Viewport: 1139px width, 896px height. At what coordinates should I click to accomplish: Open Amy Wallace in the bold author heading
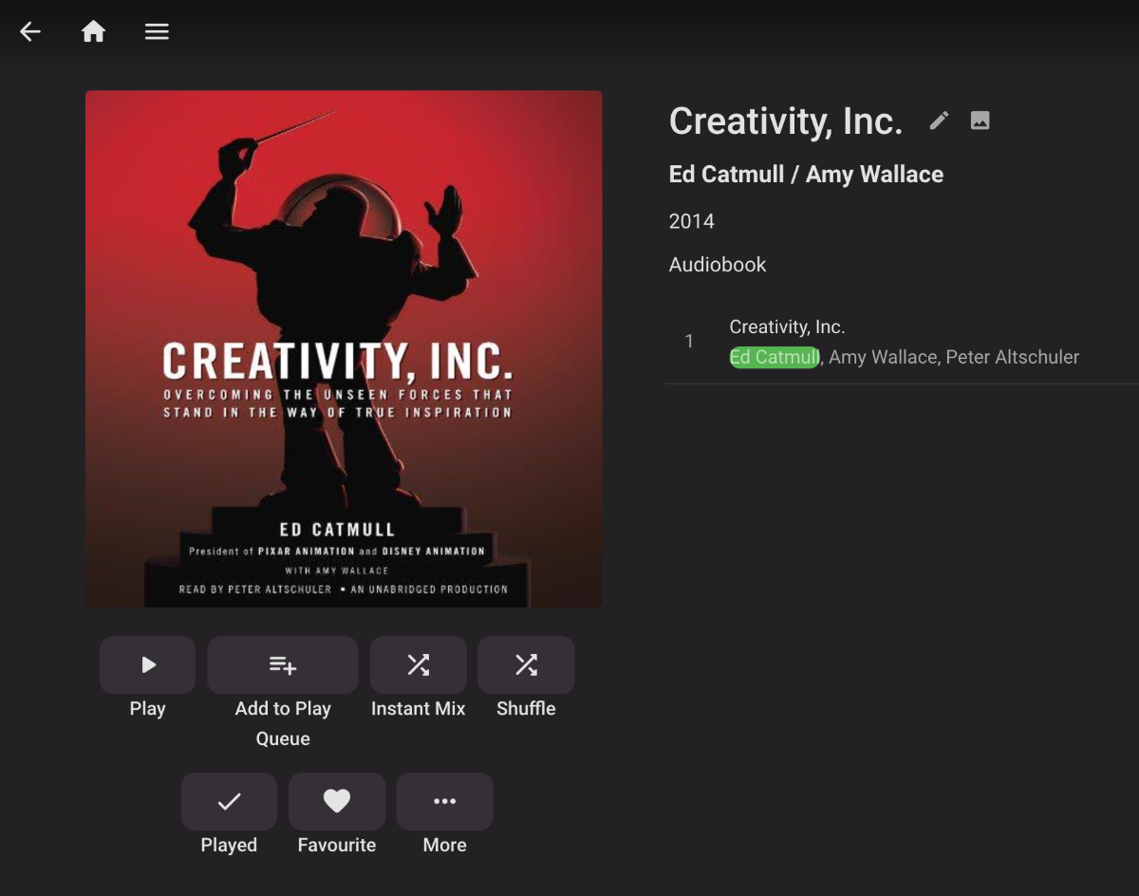pos(874,175)
